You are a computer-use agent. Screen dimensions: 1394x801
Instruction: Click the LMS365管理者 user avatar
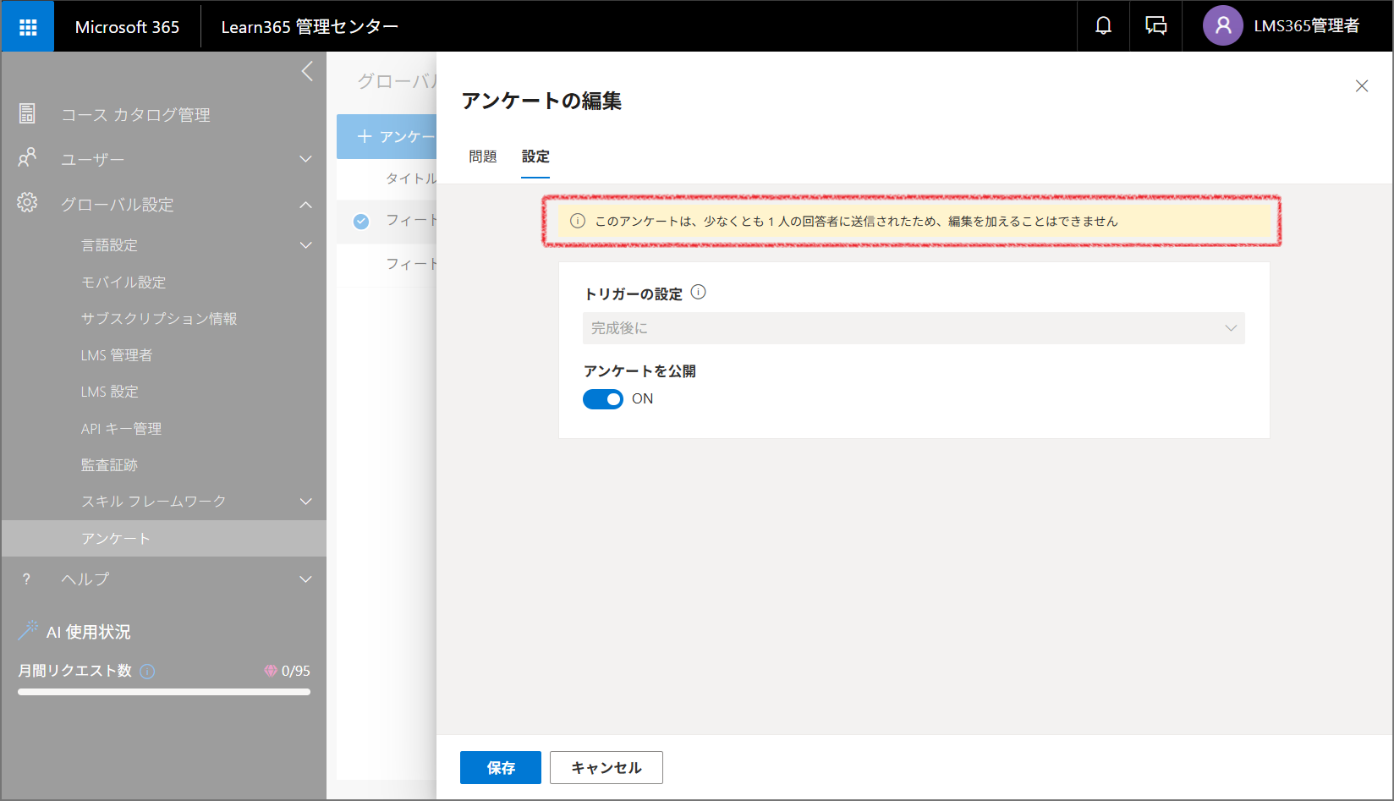[1222, 26]
